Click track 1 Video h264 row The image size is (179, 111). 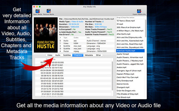[87, 44]
